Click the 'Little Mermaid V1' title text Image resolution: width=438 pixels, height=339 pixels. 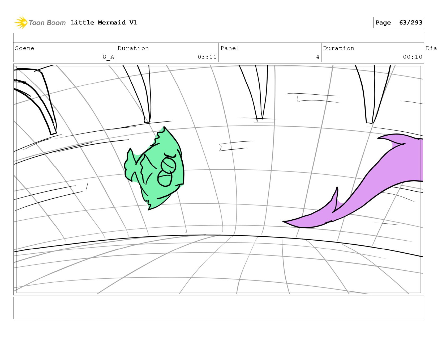(x=104, y=23)
